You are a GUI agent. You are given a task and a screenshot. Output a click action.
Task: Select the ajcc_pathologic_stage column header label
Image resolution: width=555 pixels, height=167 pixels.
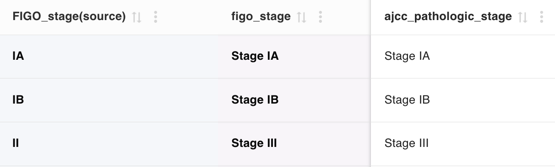tap(448, 17)
